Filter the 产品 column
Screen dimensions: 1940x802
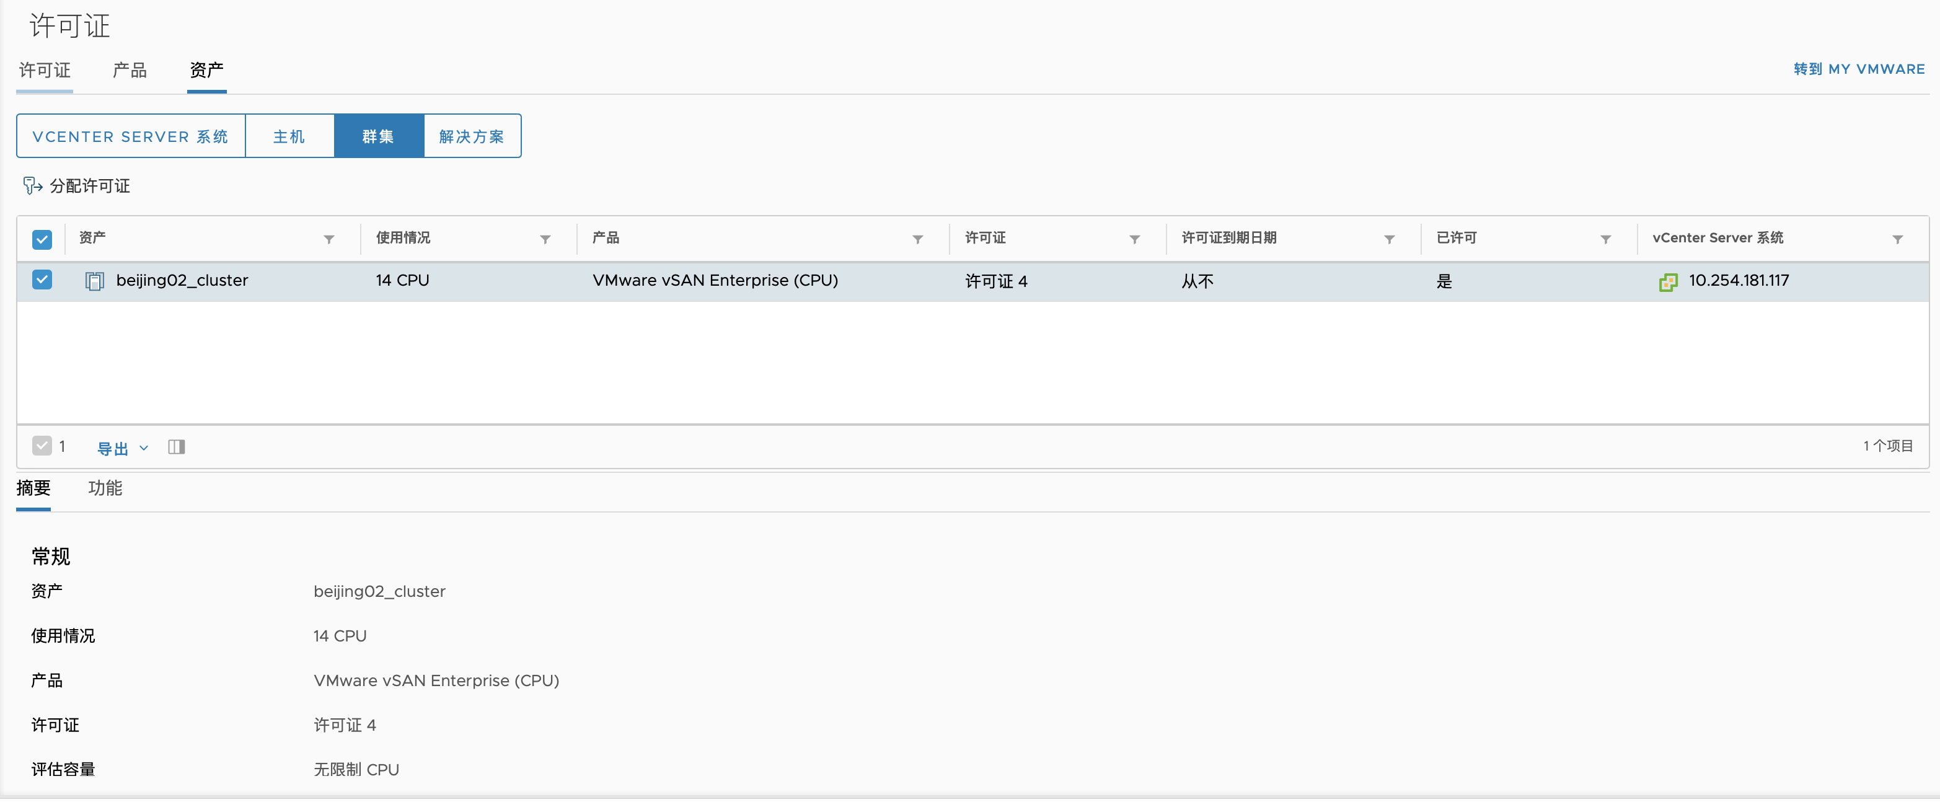pos(918,239)
